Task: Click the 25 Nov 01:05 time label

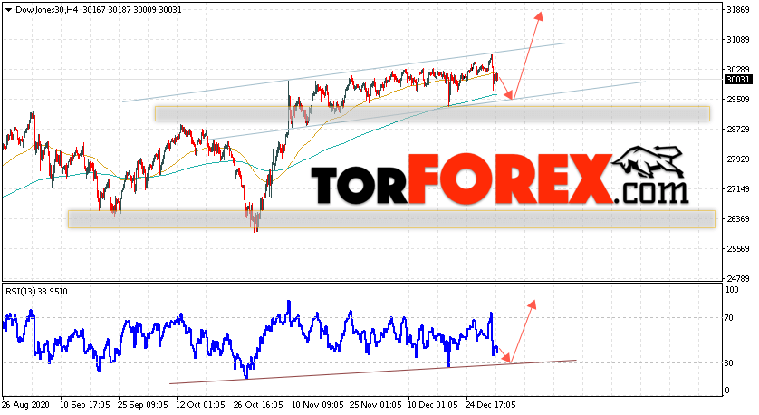Action: 375,404
